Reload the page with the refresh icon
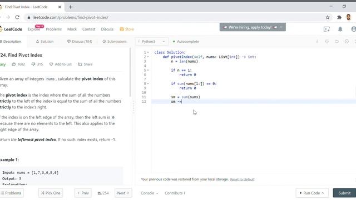Viewport: 356px width, 200px height. (17, 17)
